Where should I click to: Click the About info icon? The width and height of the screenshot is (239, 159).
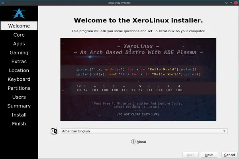[x=133, y=142]
